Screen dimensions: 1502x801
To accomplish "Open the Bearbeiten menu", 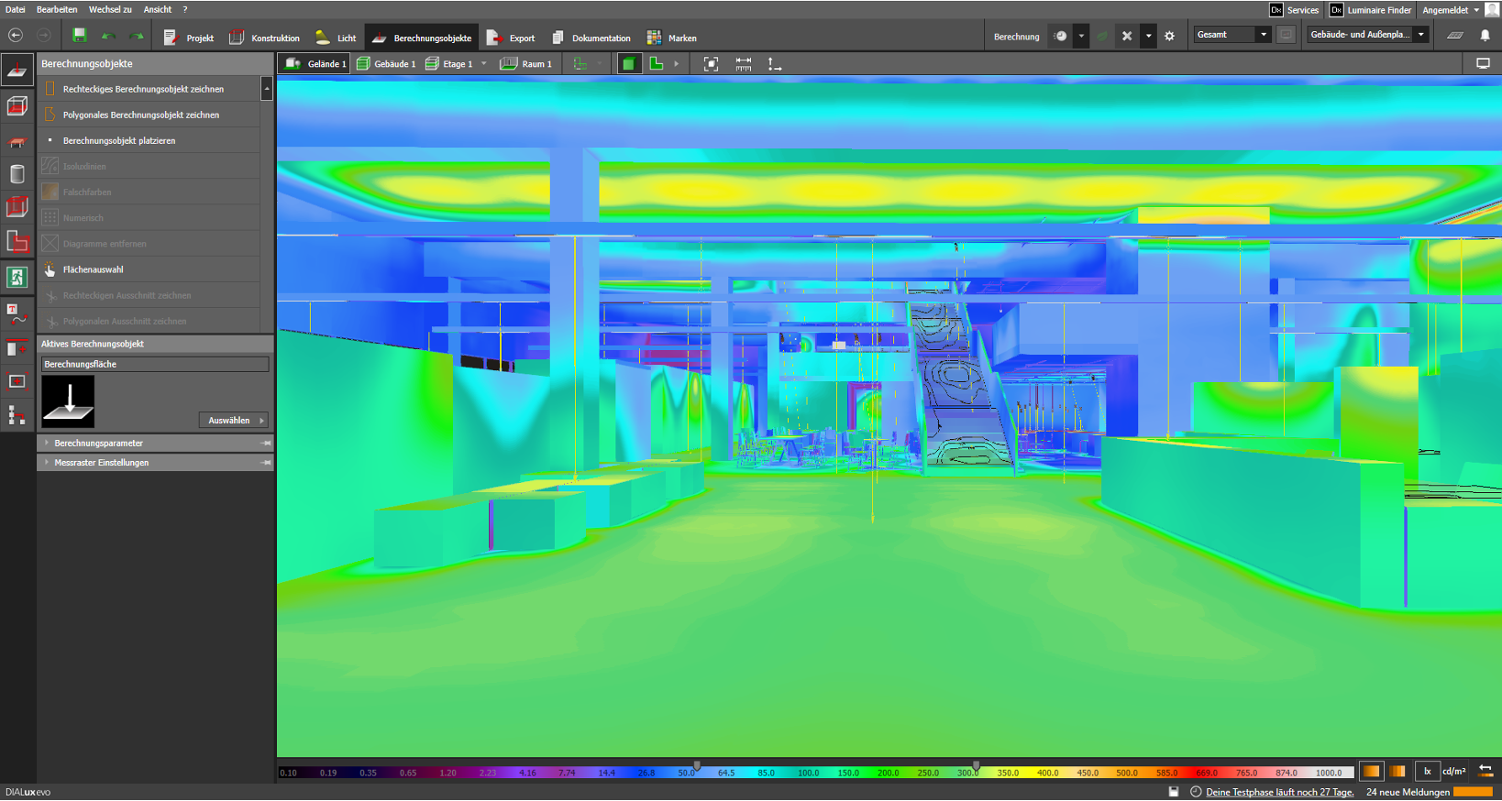I will 57,9.
